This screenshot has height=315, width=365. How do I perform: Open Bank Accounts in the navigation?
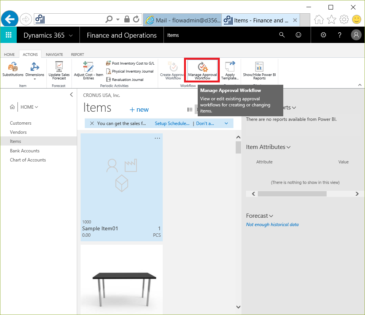[x=25, y=151]
